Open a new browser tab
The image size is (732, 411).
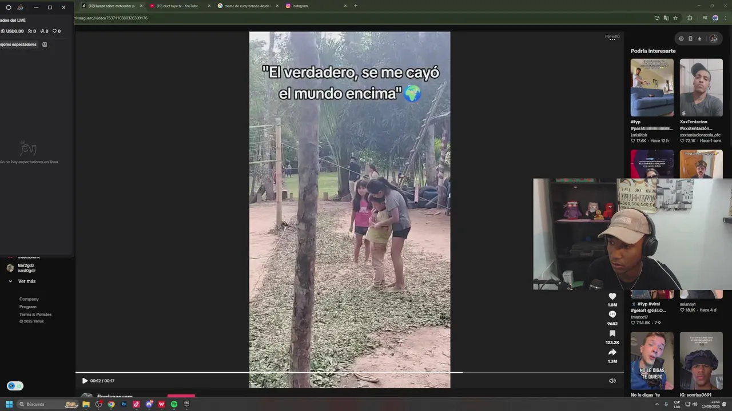point(356,6)
